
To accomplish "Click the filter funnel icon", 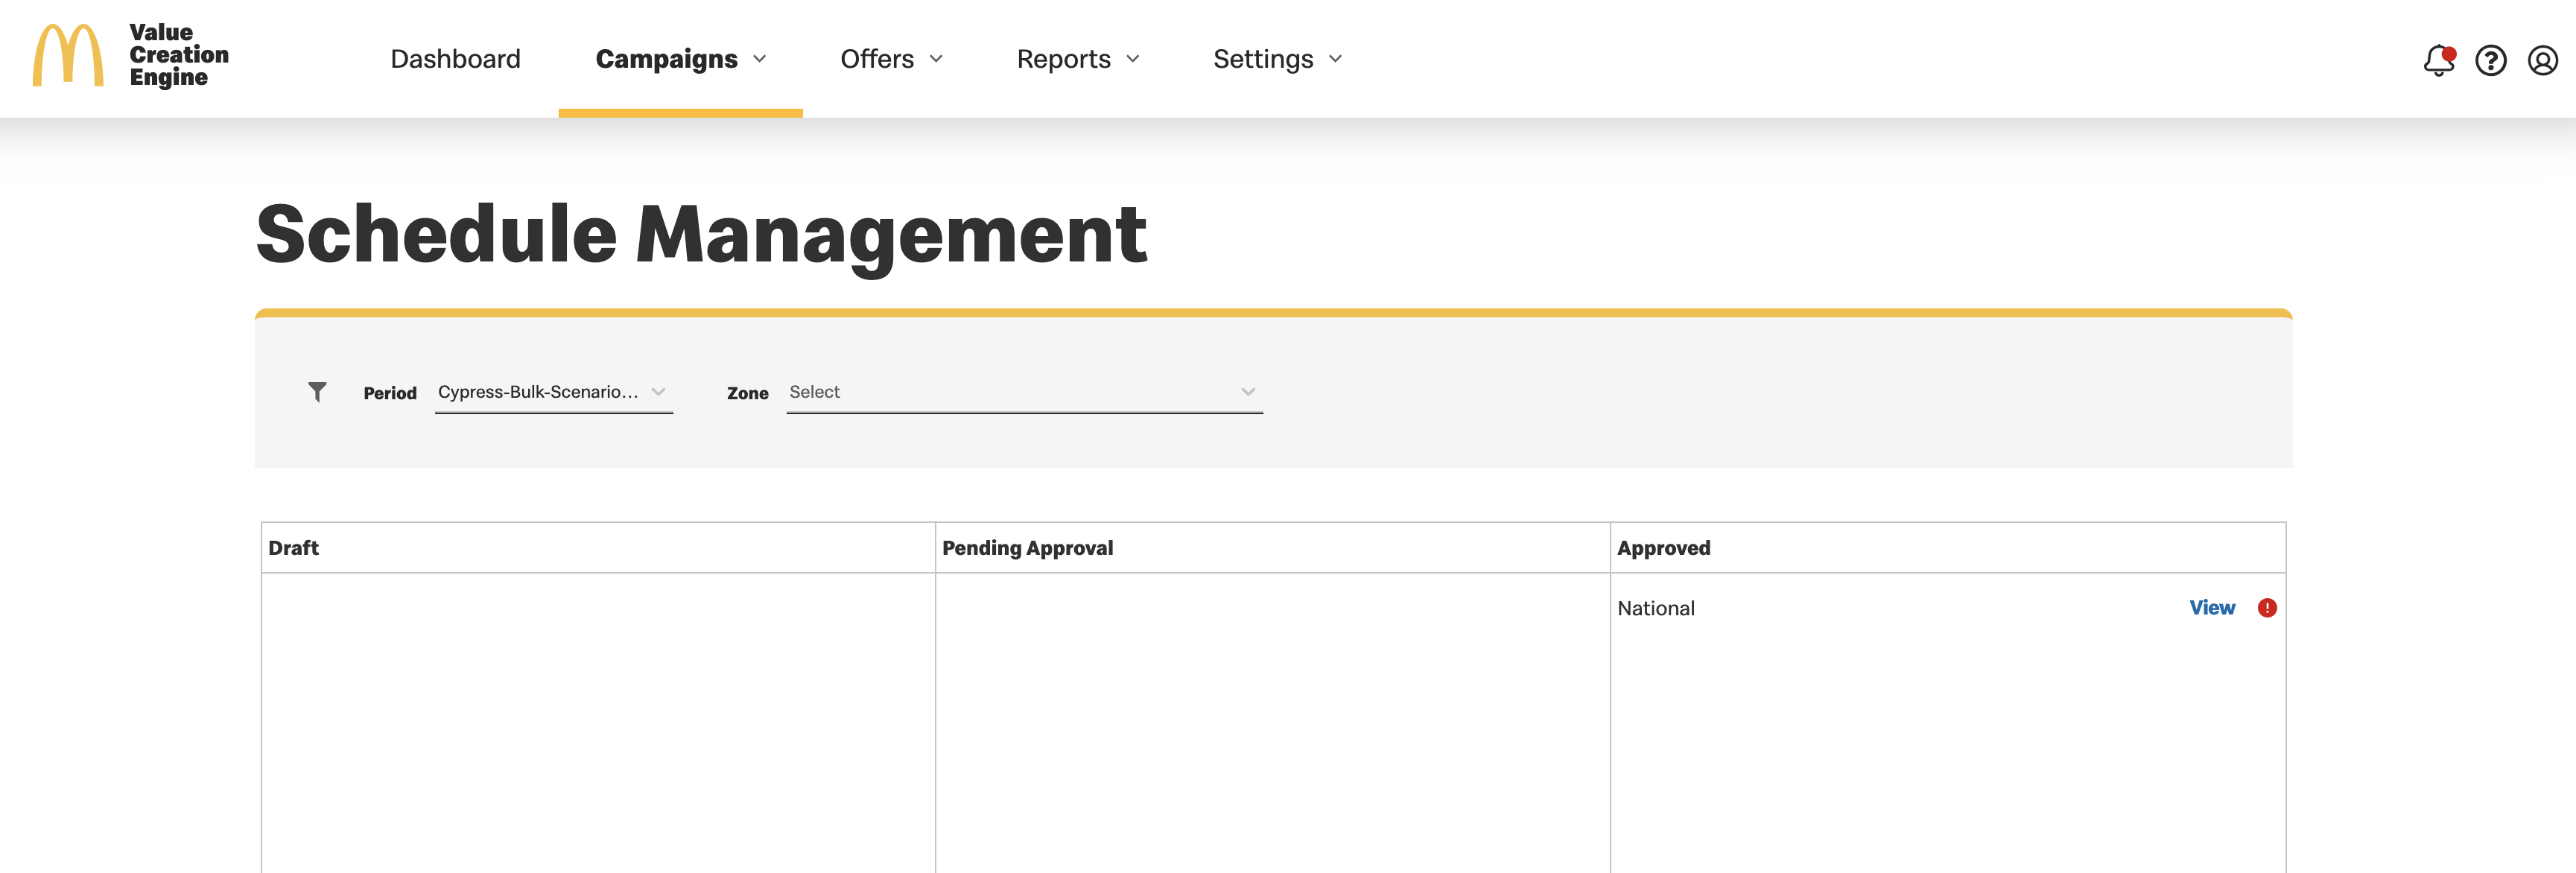I will point(317,392).
